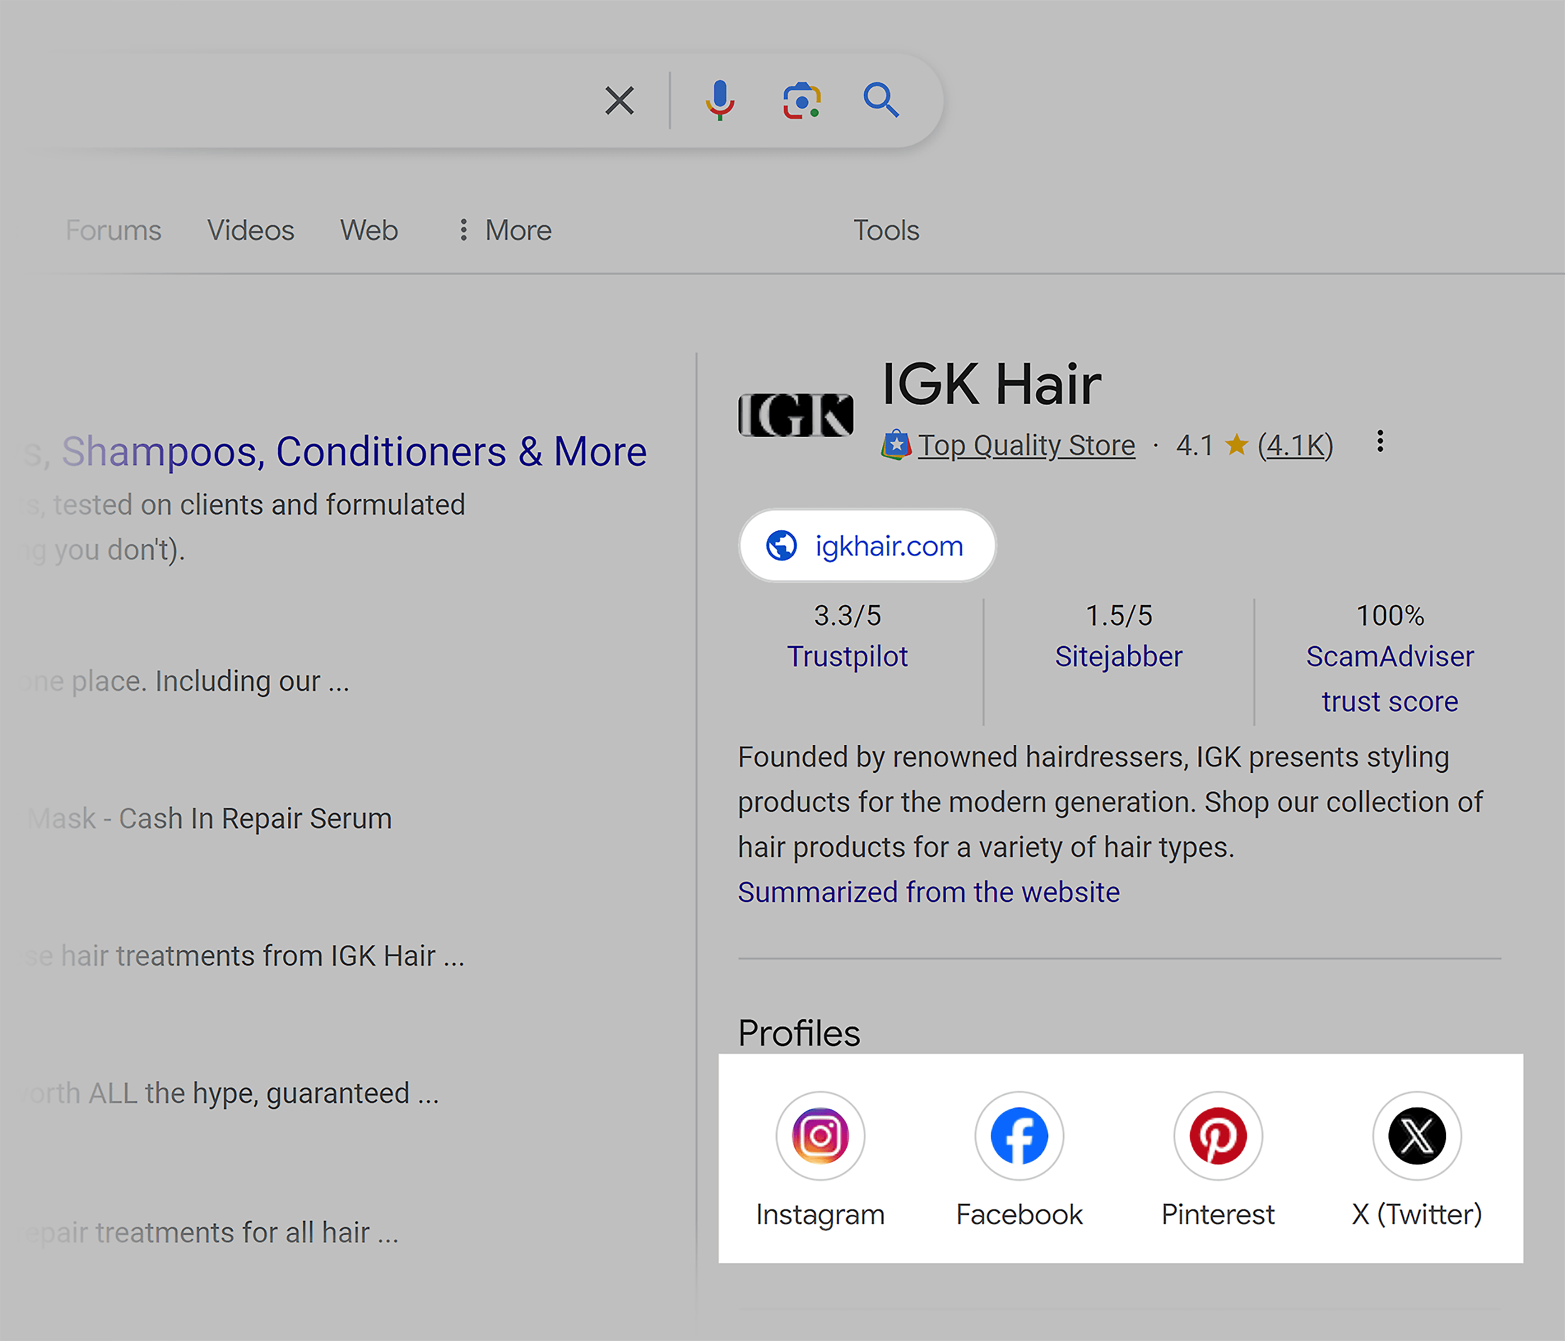Image resolution: width=1565 pixels, height=1341 pixels.
Task: Click the 1.5/5 Sitejabber score value
Action: pos(1119,616)
